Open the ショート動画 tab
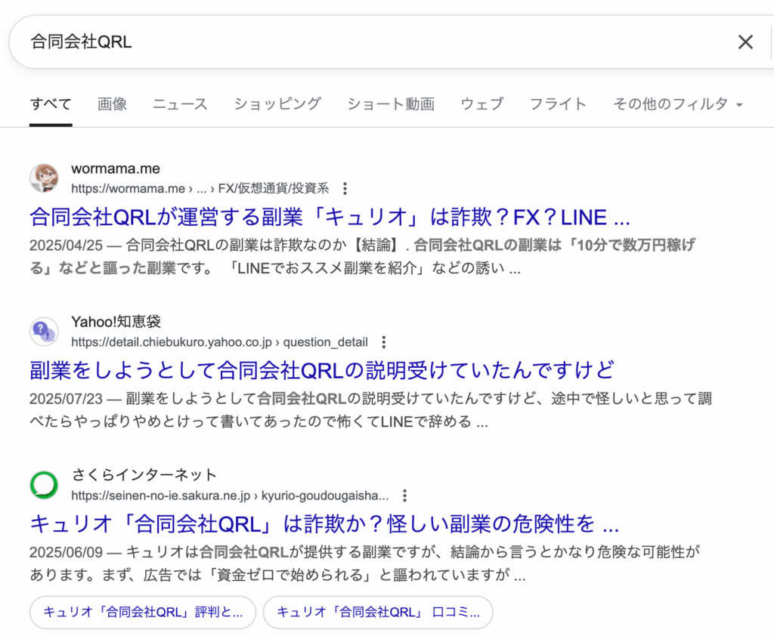The width and height of the screenshot is (774, 636). pos(391,104)
